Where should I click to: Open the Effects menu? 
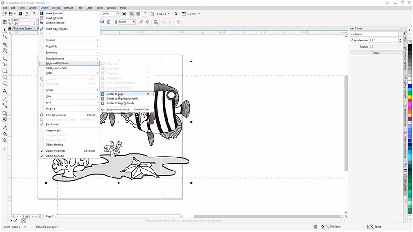tap(56, 8)
